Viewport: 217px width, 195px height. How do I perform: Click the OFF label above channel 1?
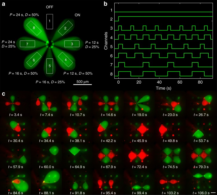[x=50, y=7]
